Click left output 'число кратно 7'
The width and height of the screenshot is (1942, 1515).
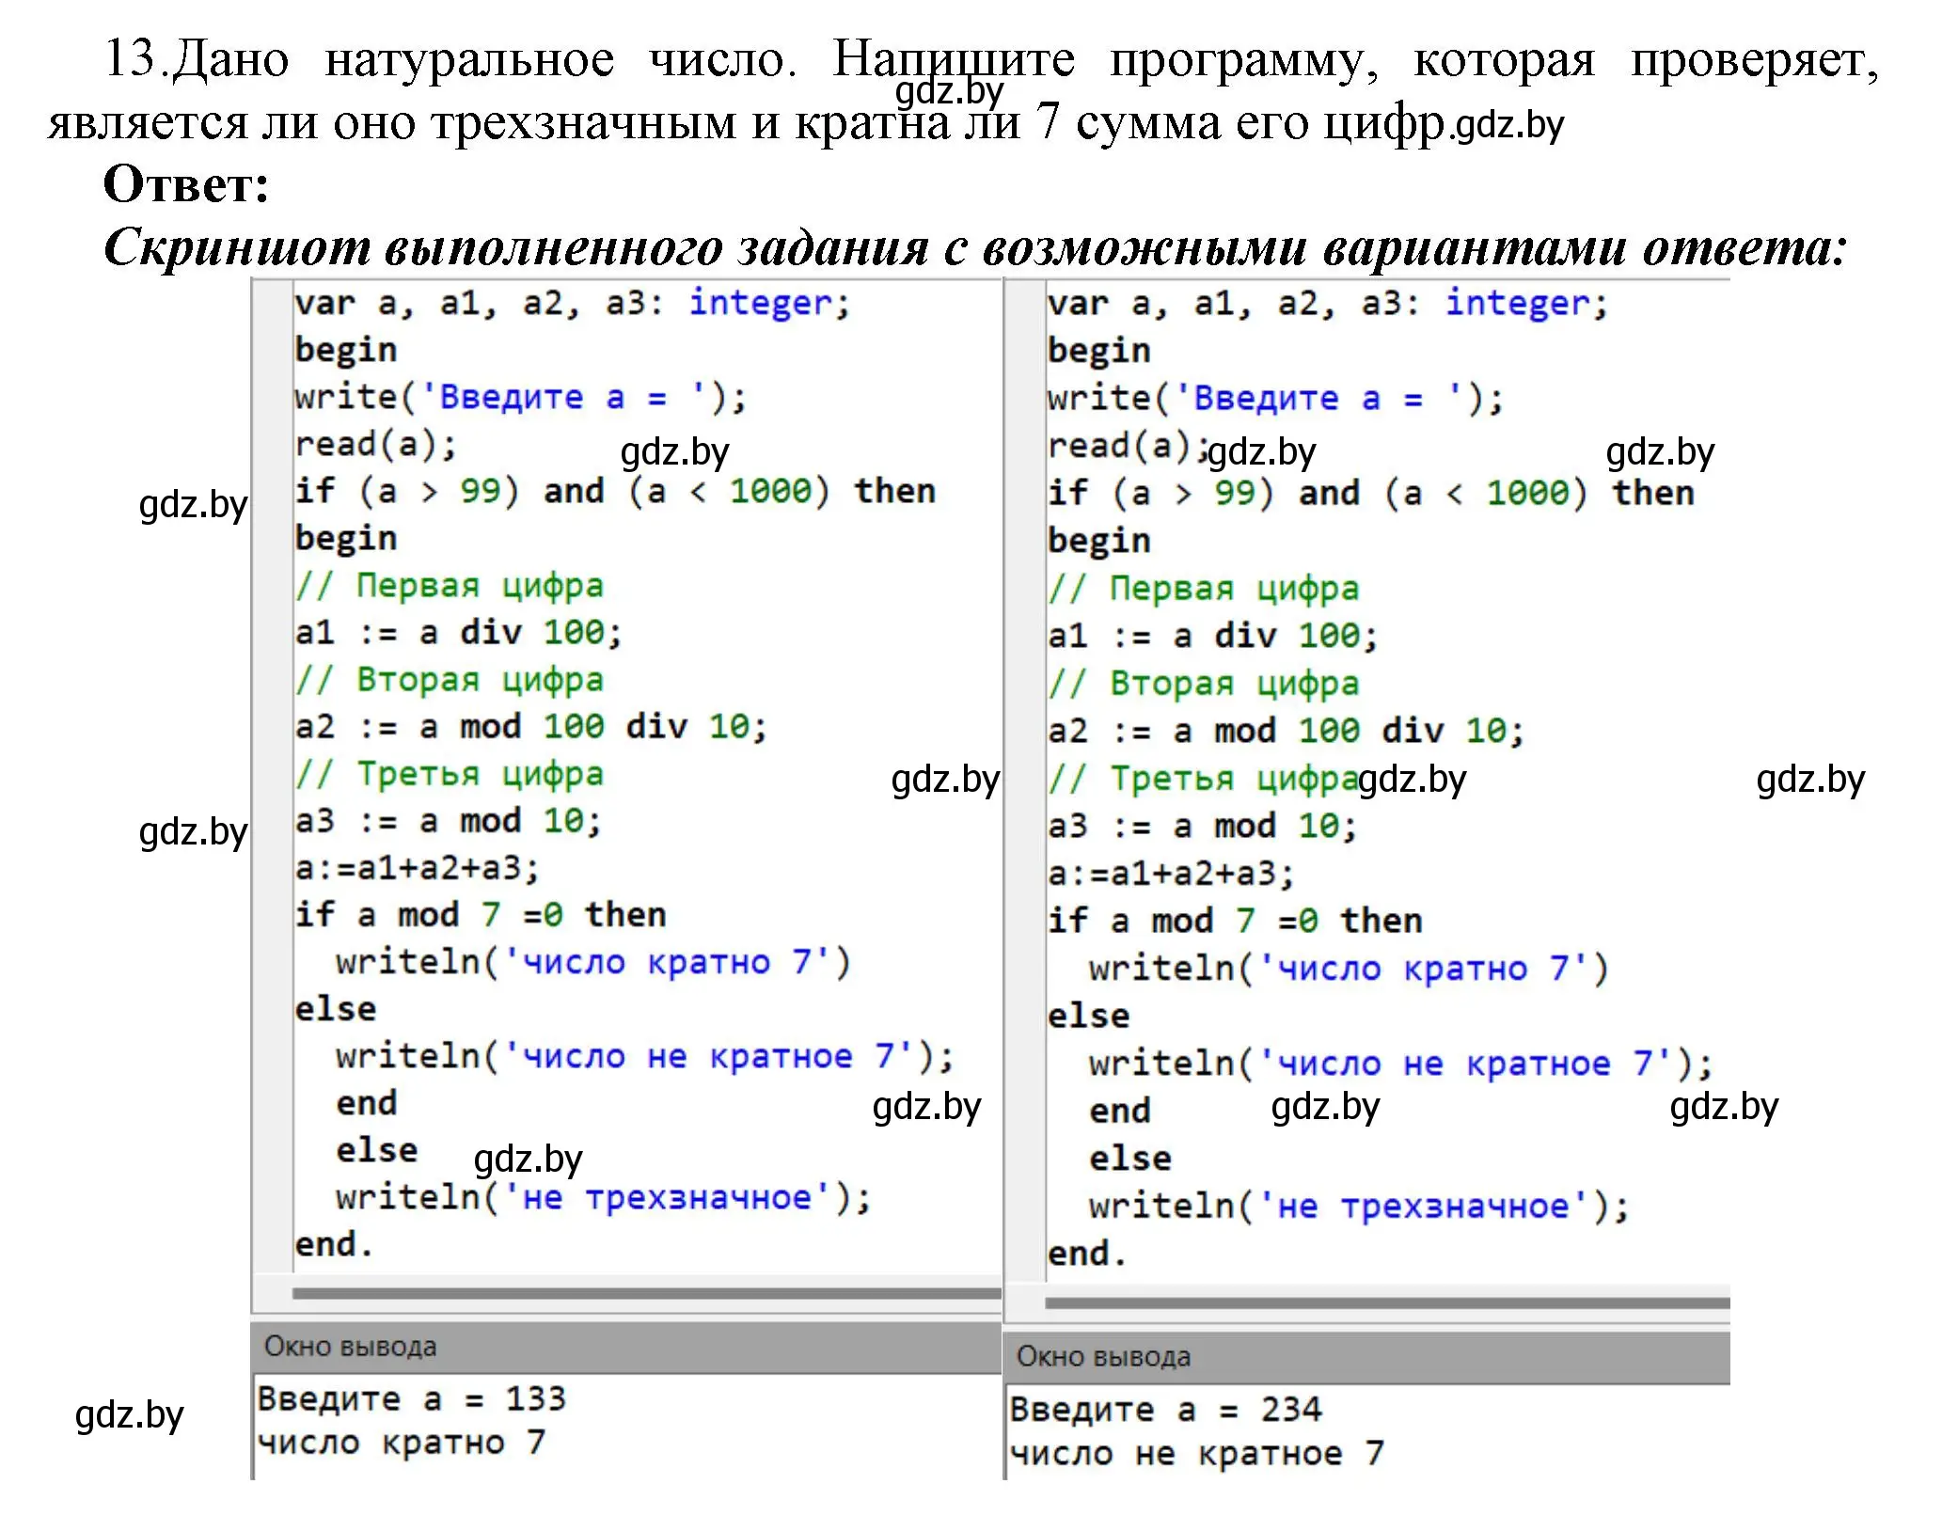tap(402, 1442)
